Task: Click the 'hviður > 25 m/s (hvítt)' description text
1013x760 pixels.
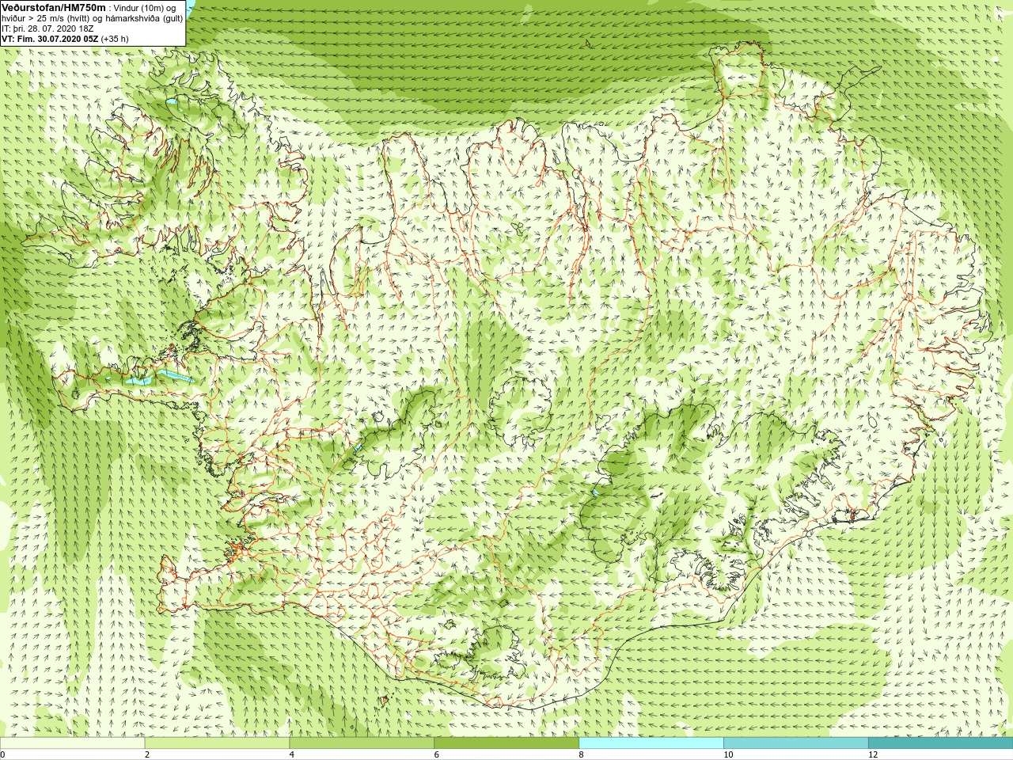Action: [x=47, y=18]
